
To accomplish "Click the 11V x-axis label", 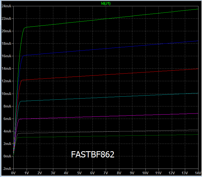I will point(159,173).
